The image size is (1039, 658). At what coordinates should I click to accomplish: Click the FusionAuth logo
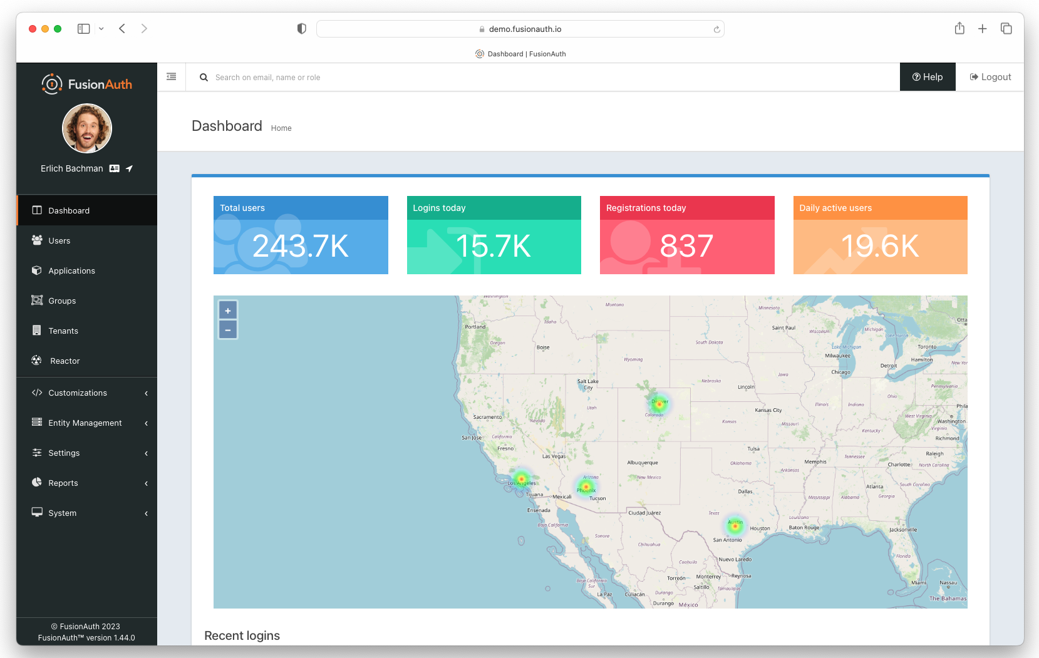[x=86, y=83]
